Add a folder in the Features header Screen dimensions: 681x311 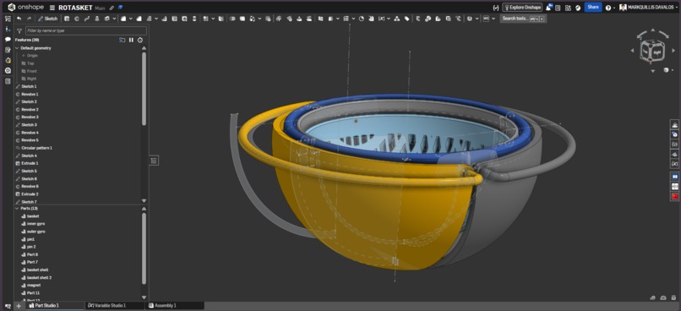[x=122, y=40]
